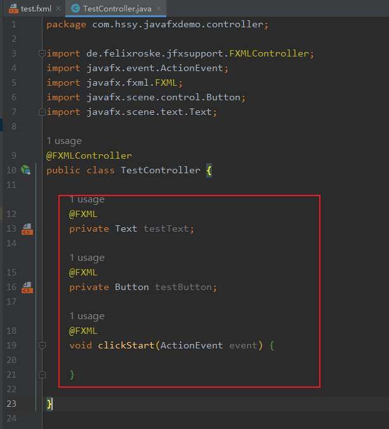The image size is (389, 429).
Task: Click the closing brace on line 21
Action: pos(72,374)
